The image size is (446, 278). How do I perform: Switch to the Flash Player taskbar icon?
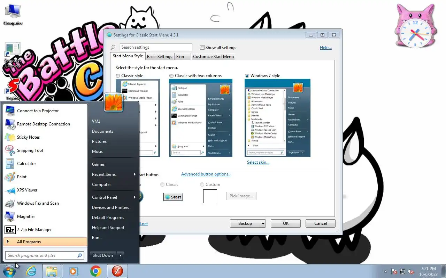point(117,271)
